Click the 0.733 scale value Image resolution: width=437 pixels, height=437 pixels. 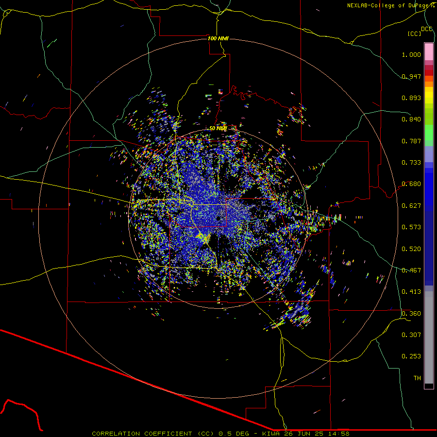point(411,163)
